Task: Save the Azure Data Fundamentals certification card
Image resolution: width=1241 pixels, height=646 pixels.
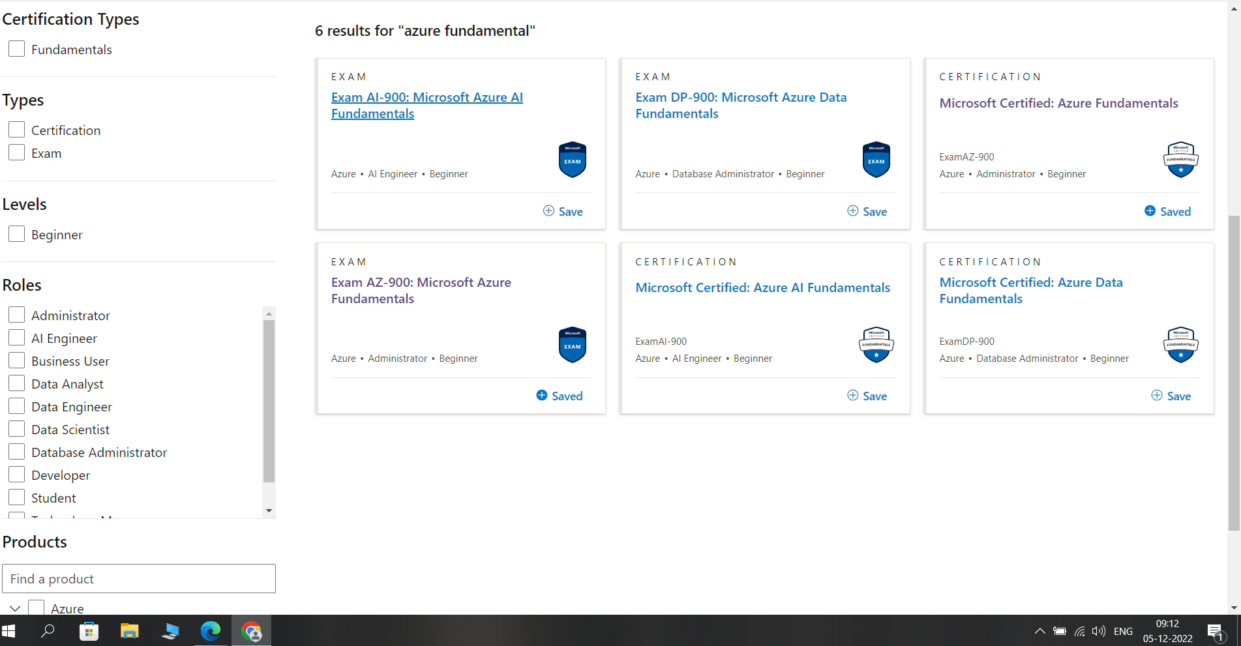Action: [x=1171, y=396]
